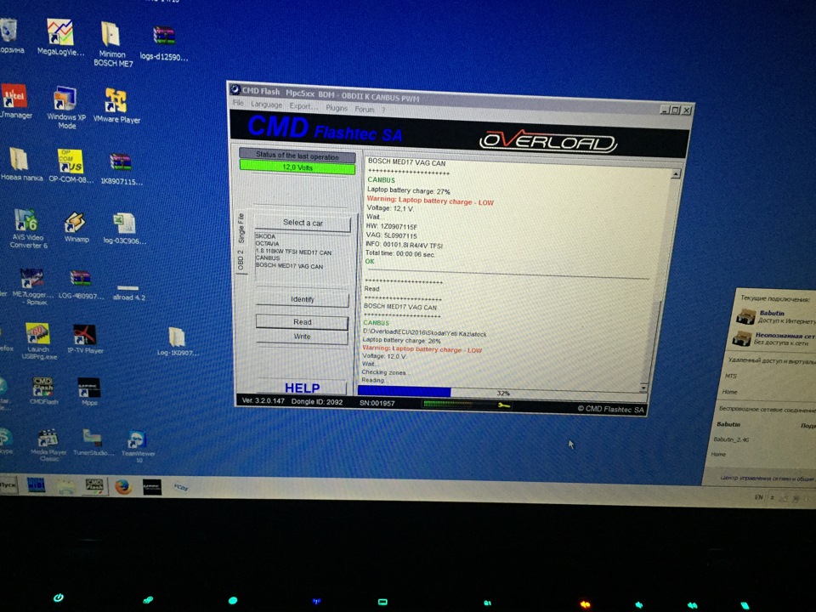This screenshot has height=612, width=816.
Task: Click the Корзина recycle bin icon
Action: coord(10,36)
